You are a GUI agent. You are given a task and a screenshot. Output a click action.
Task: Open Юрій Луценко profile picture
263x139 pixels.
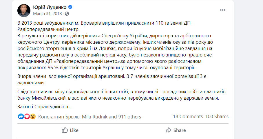point(24,10)
